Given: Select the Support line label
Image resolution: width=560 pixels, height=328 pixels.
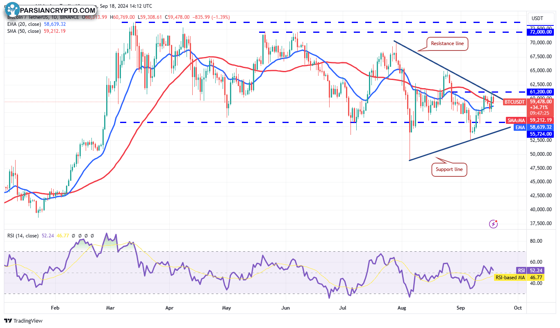Looking at the screenshot, I should [449, 169].
